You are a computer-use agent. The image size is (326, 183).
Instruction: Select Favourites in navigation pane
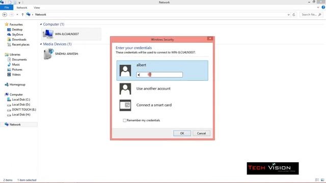16,24
